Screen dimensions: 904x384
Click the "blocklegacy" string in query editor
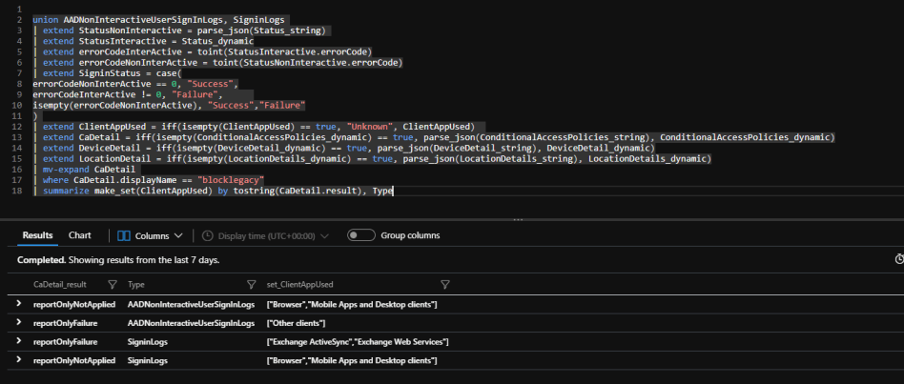click(x=231, y=179)
